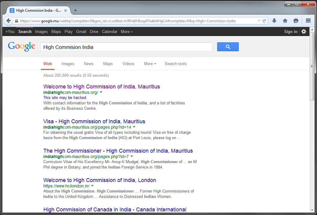Click the Google search query input field

pos(126,47)
